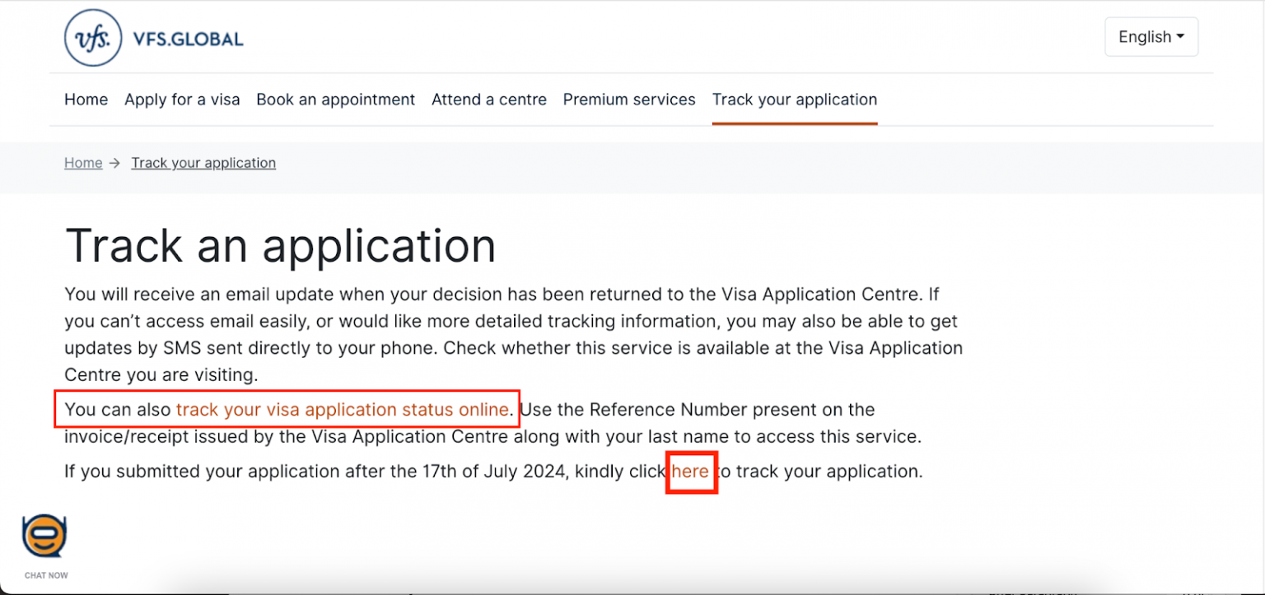Click the Track an application heading
Image resolution: width=1265 pixels, height=595 pixels.
pos(280,245)
